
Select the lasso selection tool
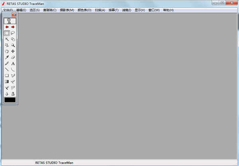tap(13, 33)
